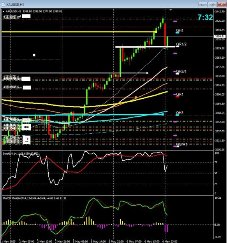Select the QH4 level label

pos(179,30)
